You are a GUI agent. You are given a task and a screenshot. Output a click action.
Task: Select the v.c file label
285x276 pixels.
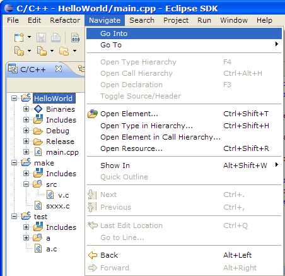64,195
